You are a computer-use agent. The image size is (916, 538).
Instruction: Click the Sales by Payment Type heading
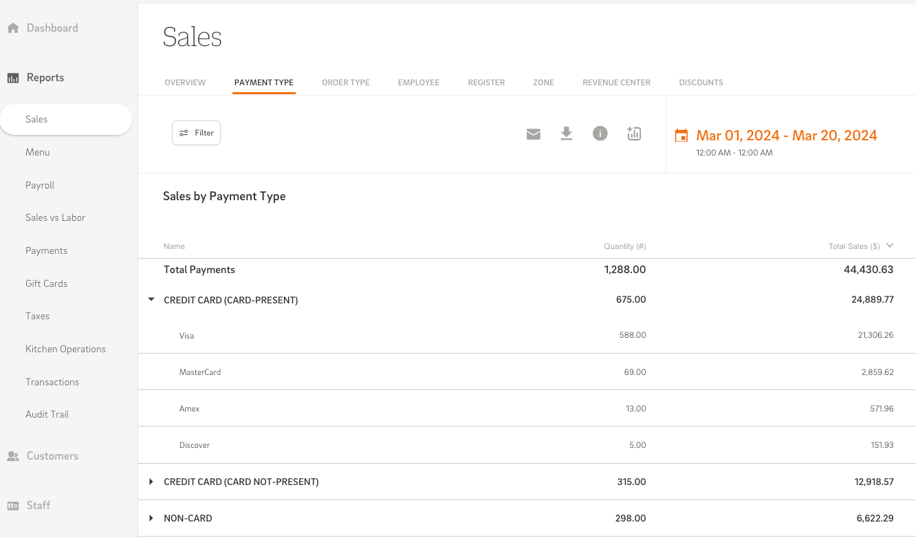224,196
